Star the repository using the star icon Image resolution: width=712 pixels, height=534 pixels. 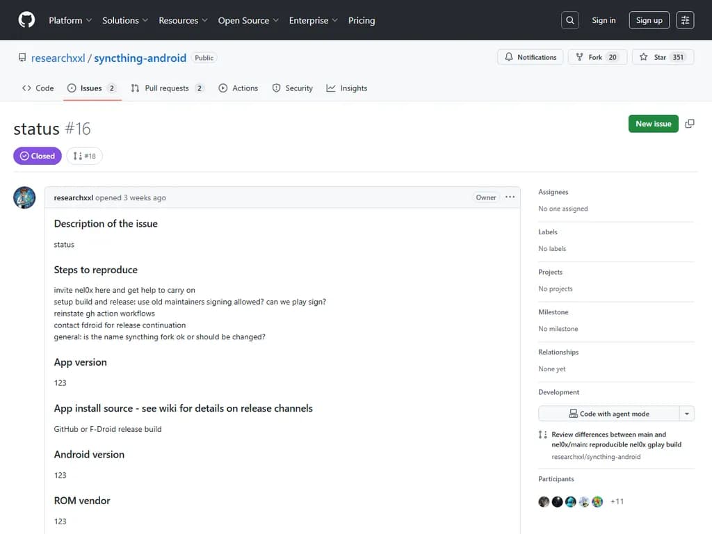643,57
